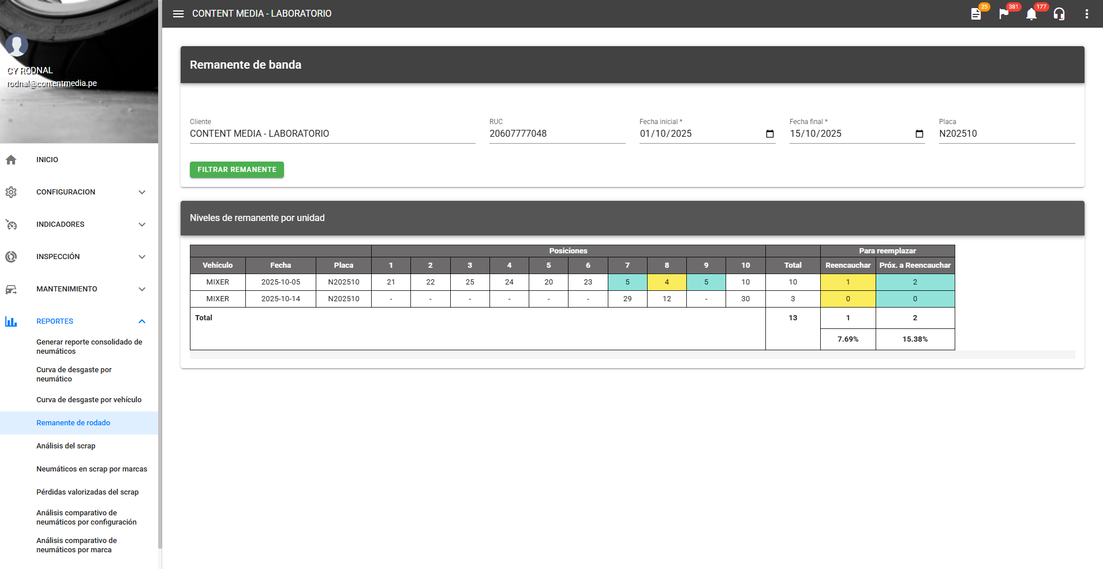Open Análisis del scrap report

[66, 446]
